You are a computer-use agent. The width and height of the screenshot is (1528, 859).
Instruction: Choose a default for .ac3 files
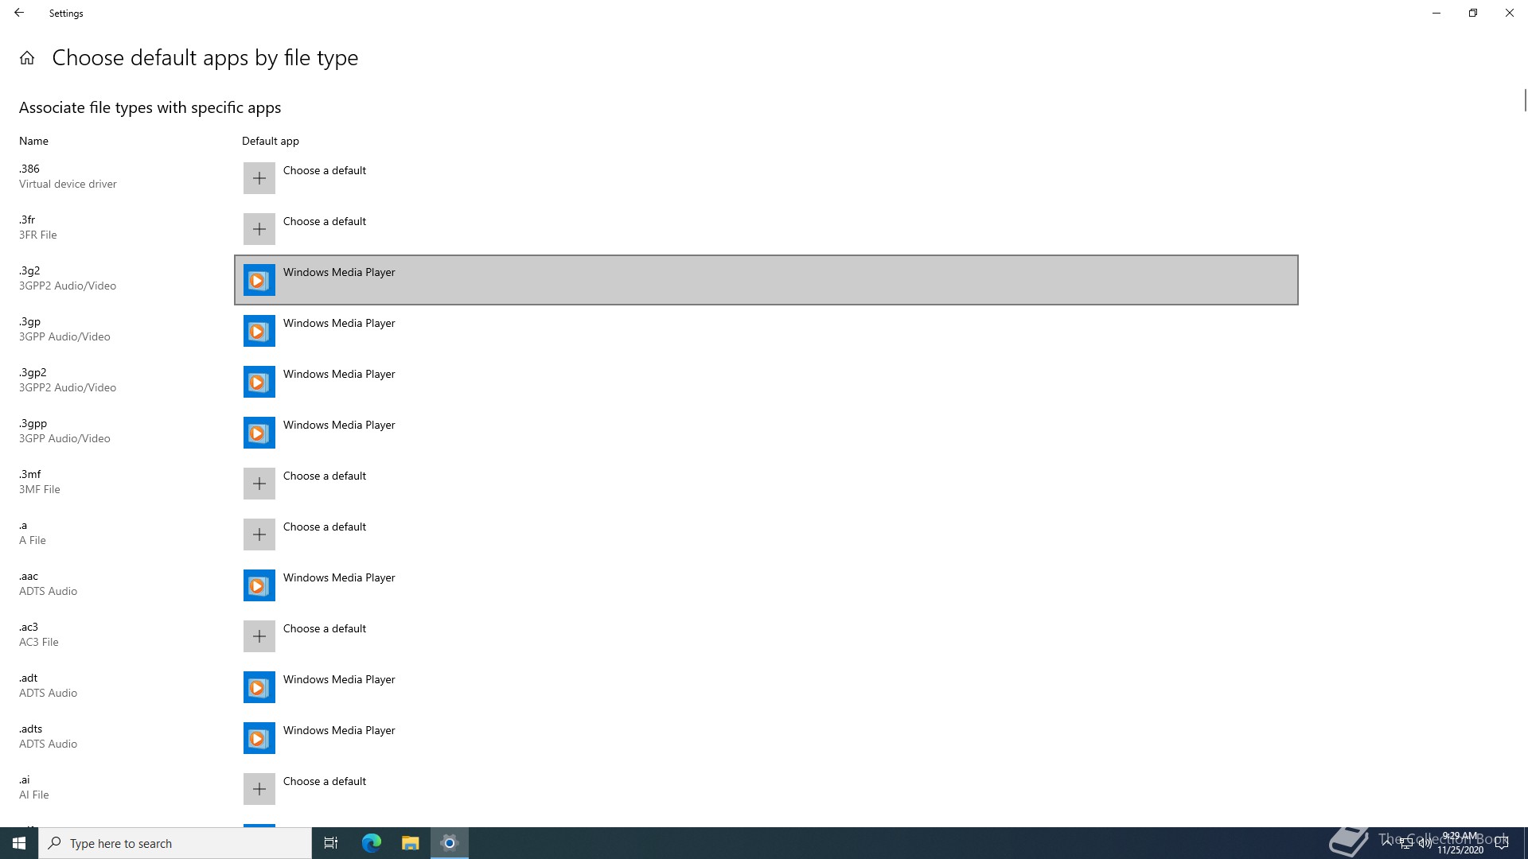325,629
